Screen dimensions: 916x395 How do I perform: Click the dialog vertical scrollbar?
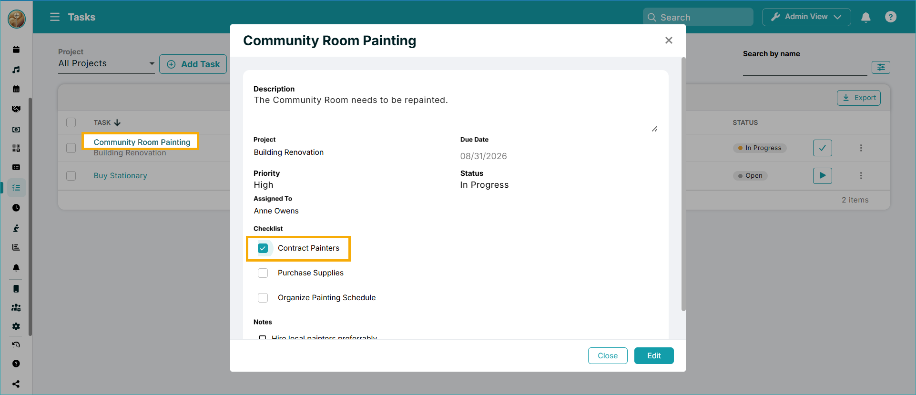tap(683, 184)
